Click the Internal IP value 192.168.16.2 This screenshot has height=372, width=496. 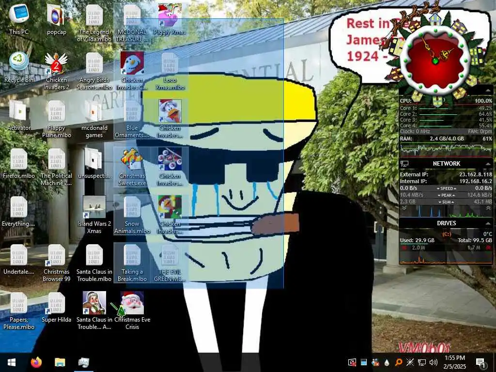(475, 182)
